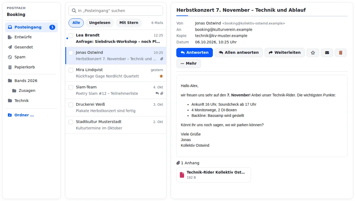Click the paperclip icon on Jonas Ostwind row
The width and height of the screenshot is (355, 201).
pyautogui.click(x=162, y=59)
